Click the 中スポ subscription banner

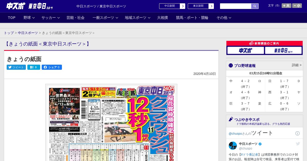pos(246,50)
